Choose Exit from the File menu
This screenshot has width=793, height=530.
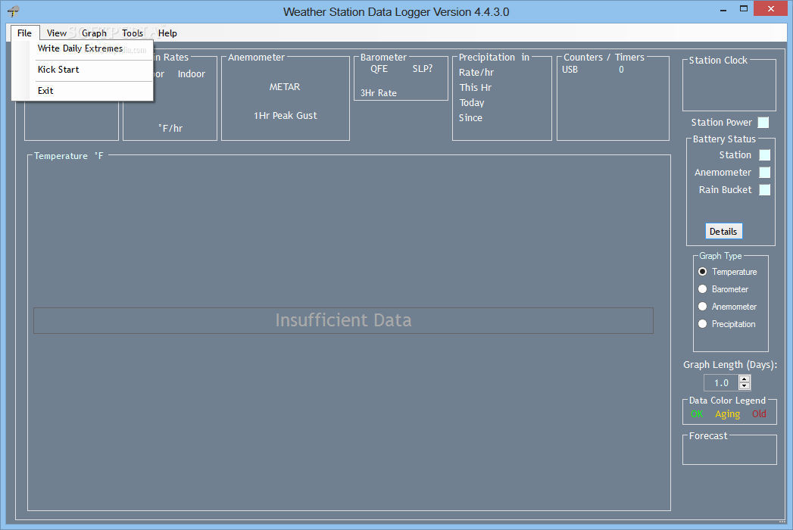(82, 91)
